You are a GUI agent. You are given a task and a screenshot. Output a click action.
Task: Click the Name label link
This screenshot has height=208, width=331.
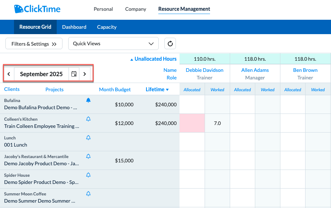coord(170,70)
